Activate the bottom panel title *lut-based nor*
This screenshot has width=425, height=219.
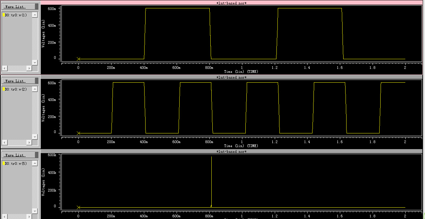[x=231, y=151]
